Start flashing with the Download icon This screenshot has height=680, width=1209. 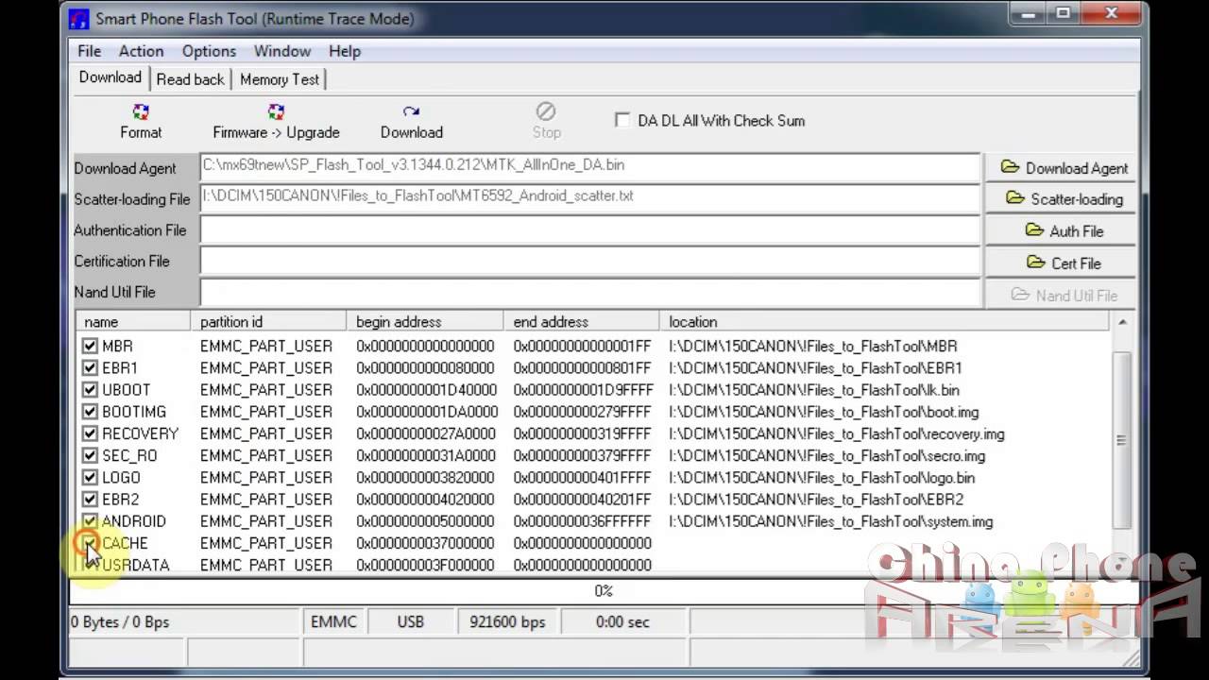tap(411, 112)
